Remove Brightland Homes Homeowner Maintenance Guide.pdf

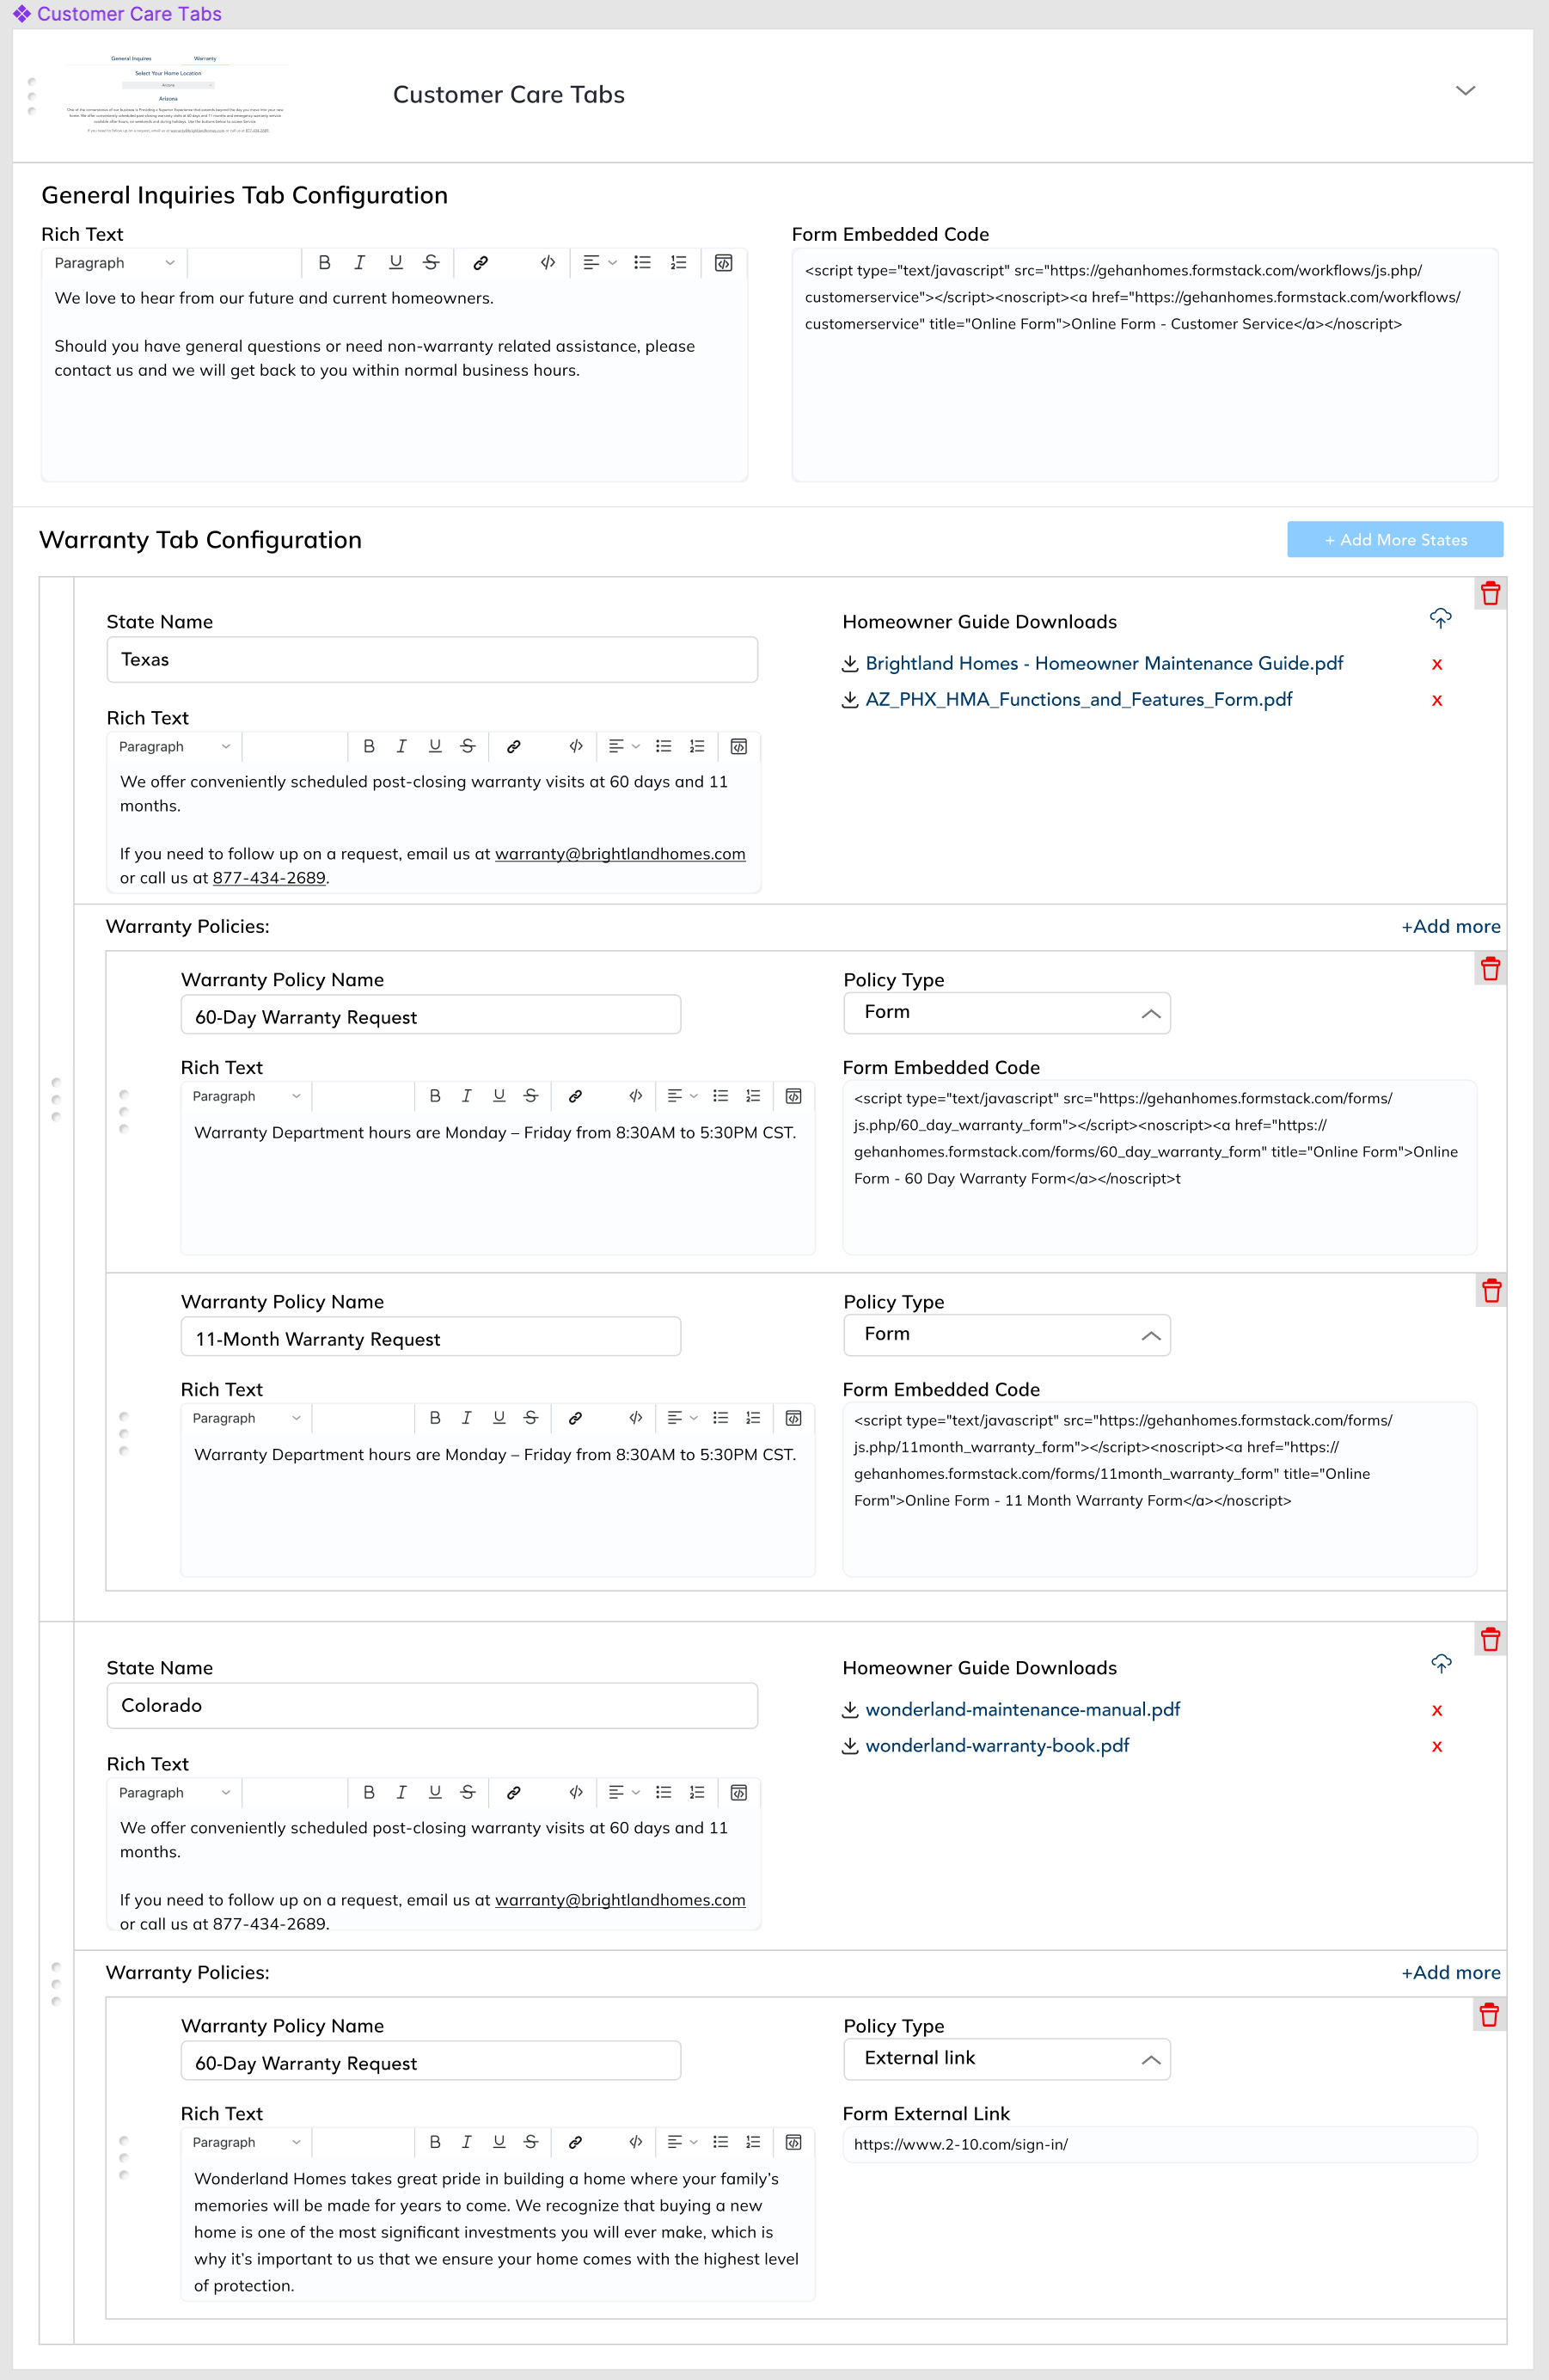pos(1437,664)
